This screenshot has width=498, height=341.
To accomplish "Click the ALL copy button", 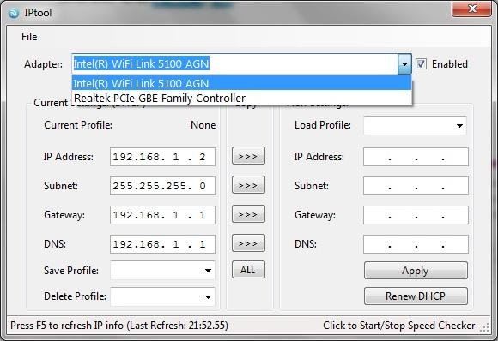I will click(248, 270).
